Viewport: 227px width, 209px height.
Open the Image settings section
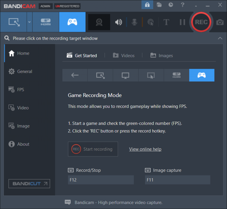coord(30,126)
